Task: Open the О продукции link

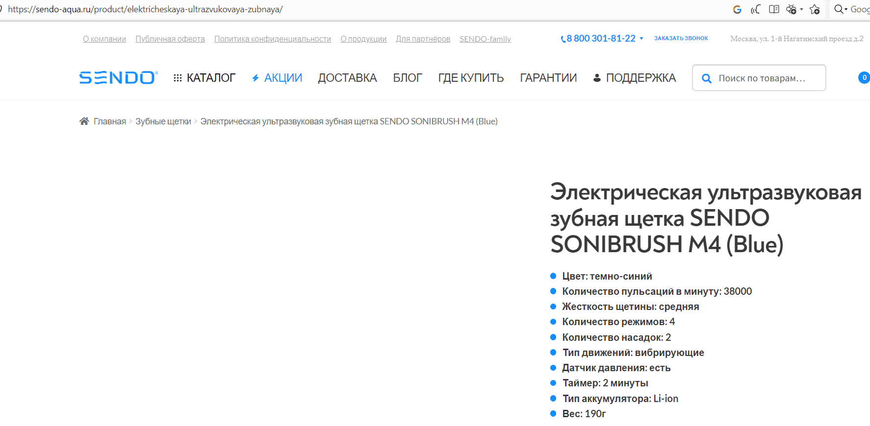Action: tap(363, 39)
